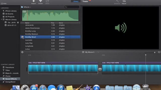Image resolution: width=161 pixels, height=90 pixels.
Task: Sort by the Name column header
Action: pyautogui.click(x=27, y=23)
